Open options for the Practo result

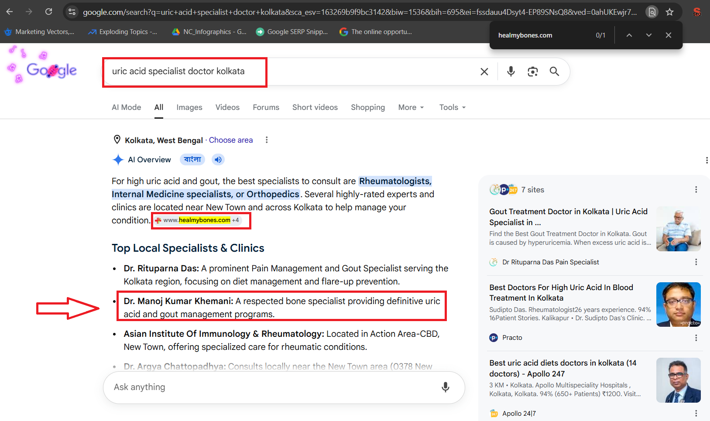(696, 338)
